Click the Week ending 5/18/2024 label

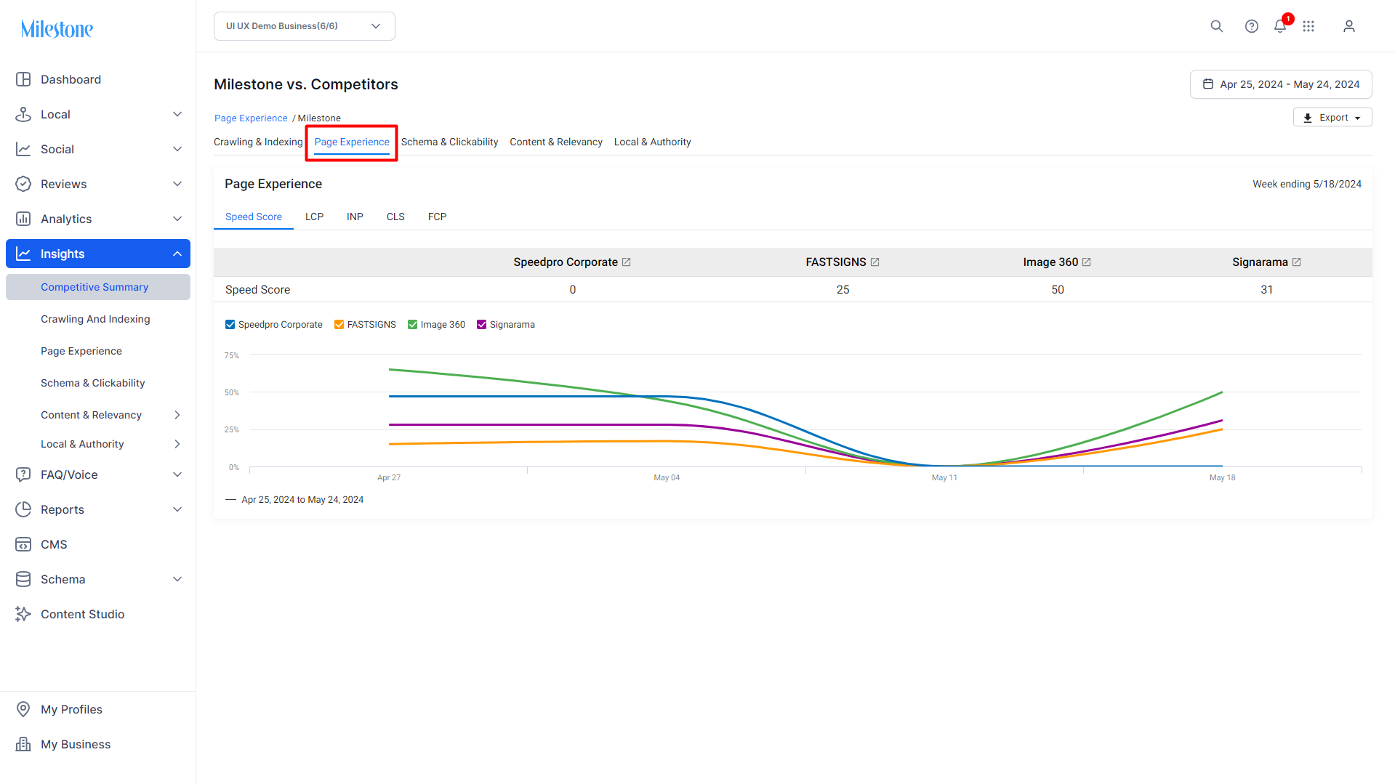[x=1307, y=185]
